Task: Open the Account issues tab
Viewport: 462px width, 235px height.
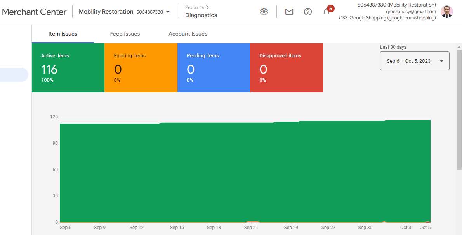Action: point(188,34)
